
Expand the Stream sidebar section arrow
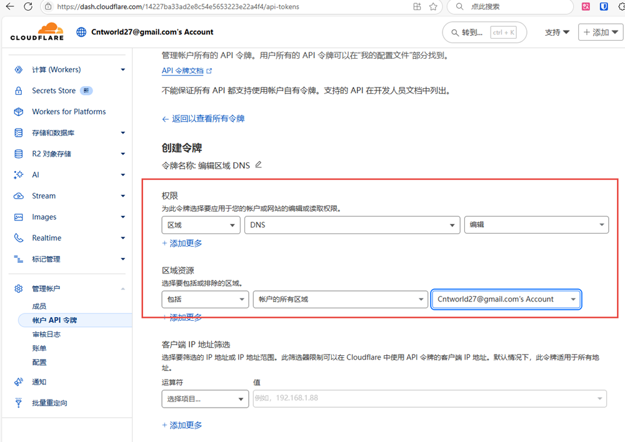coord(122,196)
